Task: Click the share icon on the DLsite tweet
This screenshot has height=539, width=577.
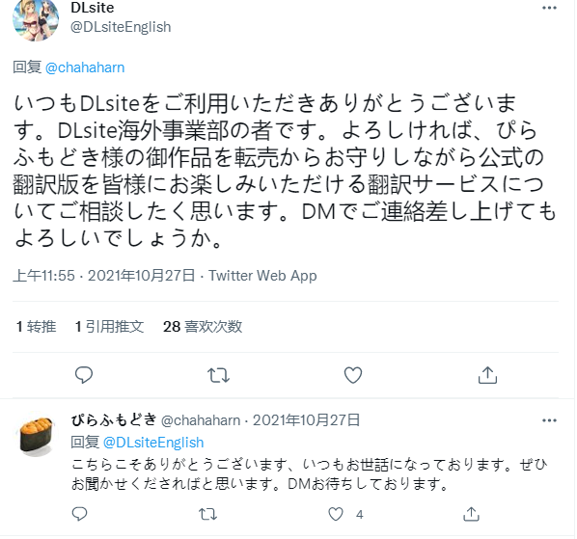Action: [x=487, y=375]
